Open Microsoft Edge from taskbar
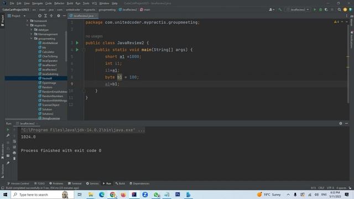Image resolution: width=354 pixels, height=199 pixels. coord(102,195)
